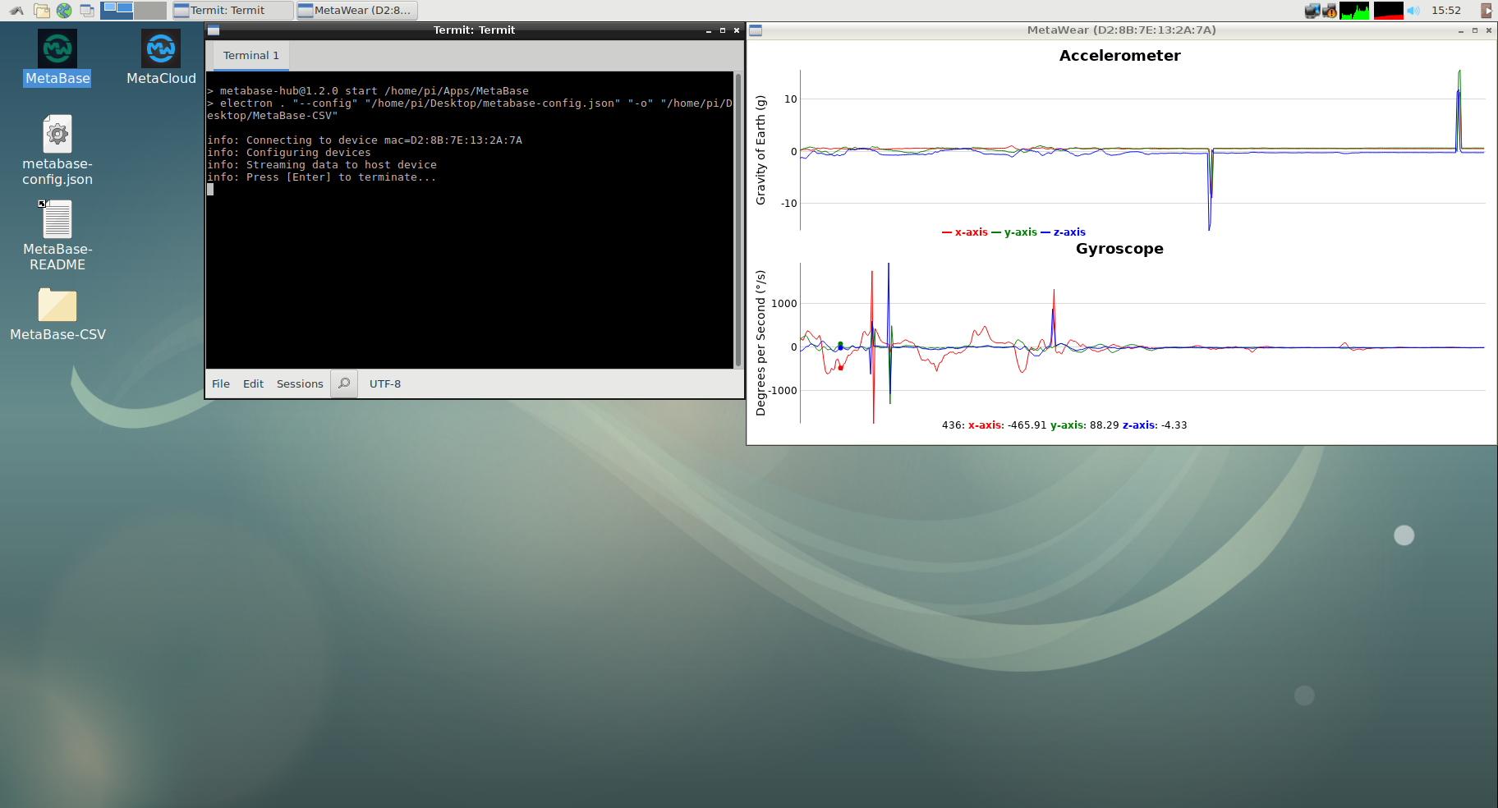The height and width of the screenshot is (808, 1498).
Task: Switch to the second gray workspace in the pager
Action: (x=150, y=11)
